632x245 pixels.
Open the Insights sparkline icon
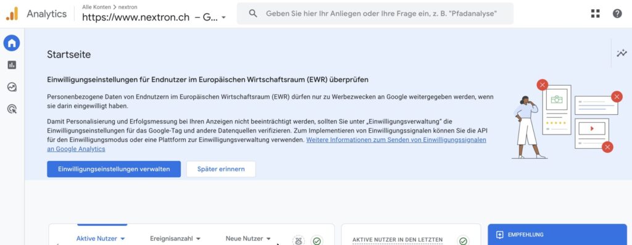(x=622, y=53)
